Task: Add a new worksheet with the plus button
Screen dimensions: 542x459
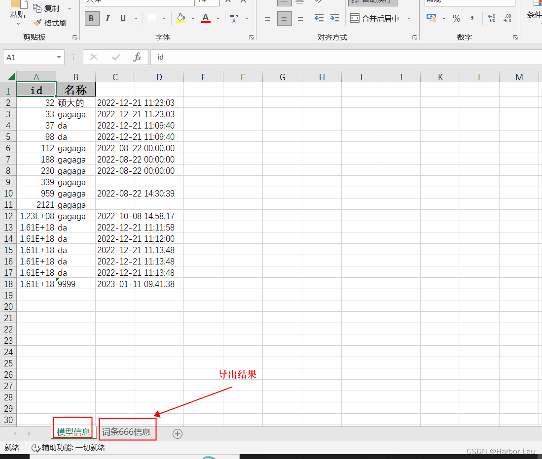Action: coord(177,433)
